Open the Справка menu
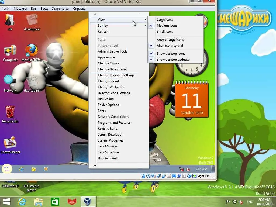 point(79,9)
